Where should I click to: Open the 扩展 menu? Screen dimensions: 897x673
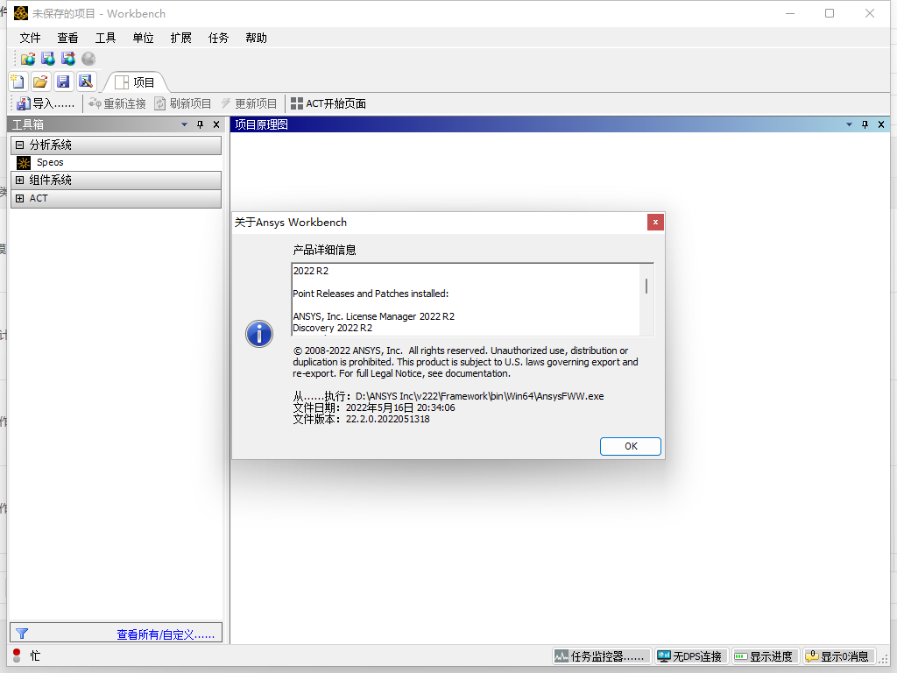180,38
